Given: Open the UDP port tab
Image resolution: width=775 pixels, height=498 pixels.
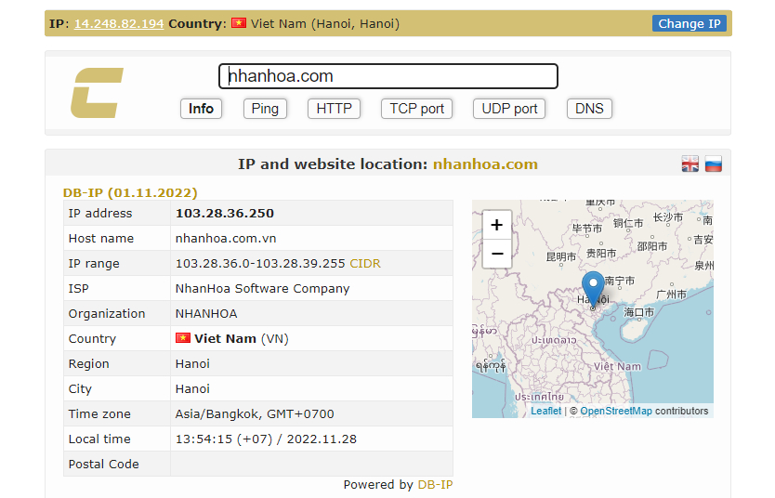Looking at the screenshot, I should tap(509, 109).
